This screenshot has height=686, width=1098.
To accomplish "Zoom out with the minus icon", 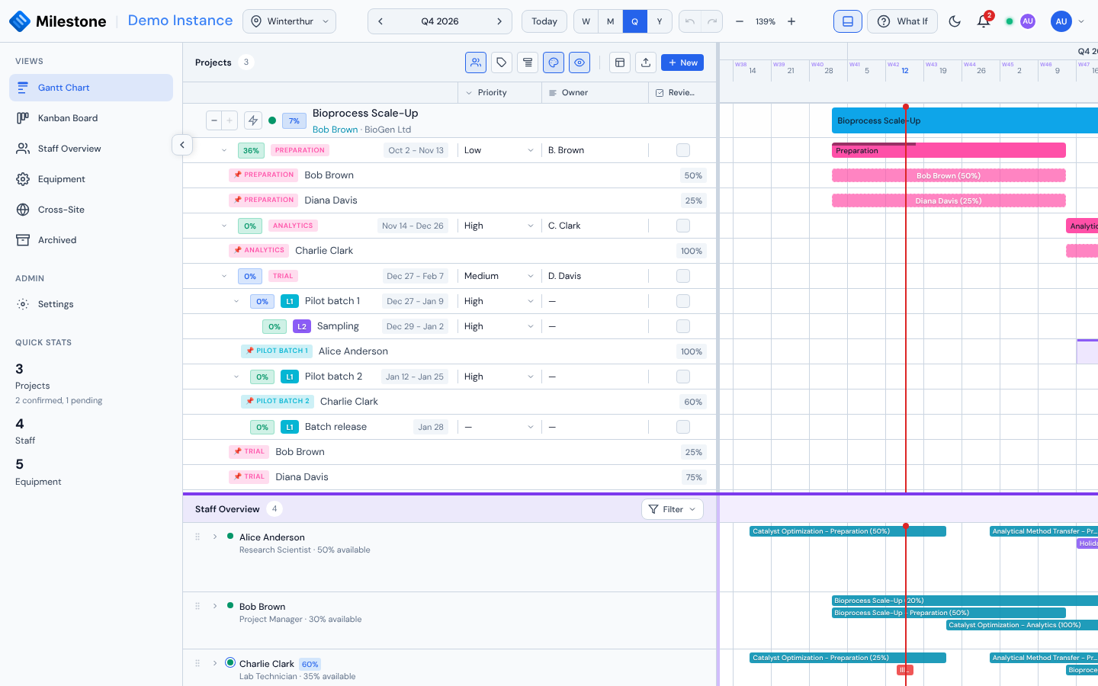I will 740,21.
